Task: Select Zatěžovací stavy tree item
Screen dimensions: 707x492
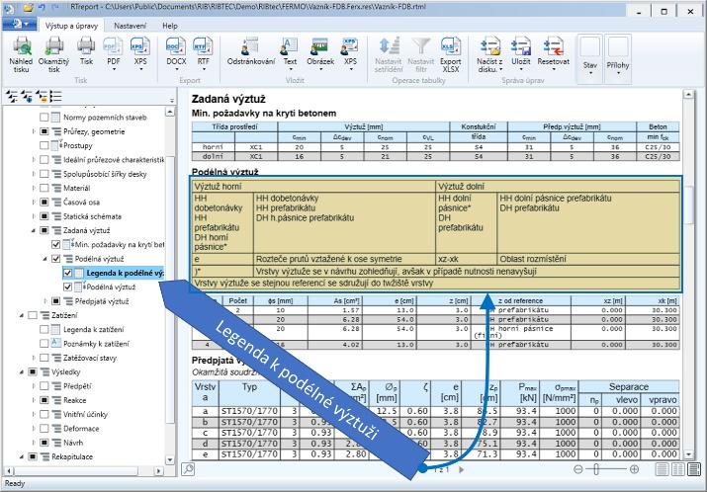Action: (x=90, y=358)
